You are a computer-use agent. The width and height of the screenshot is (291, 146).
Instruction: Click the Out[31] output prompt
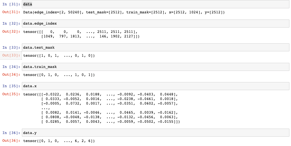pos(11,12)
